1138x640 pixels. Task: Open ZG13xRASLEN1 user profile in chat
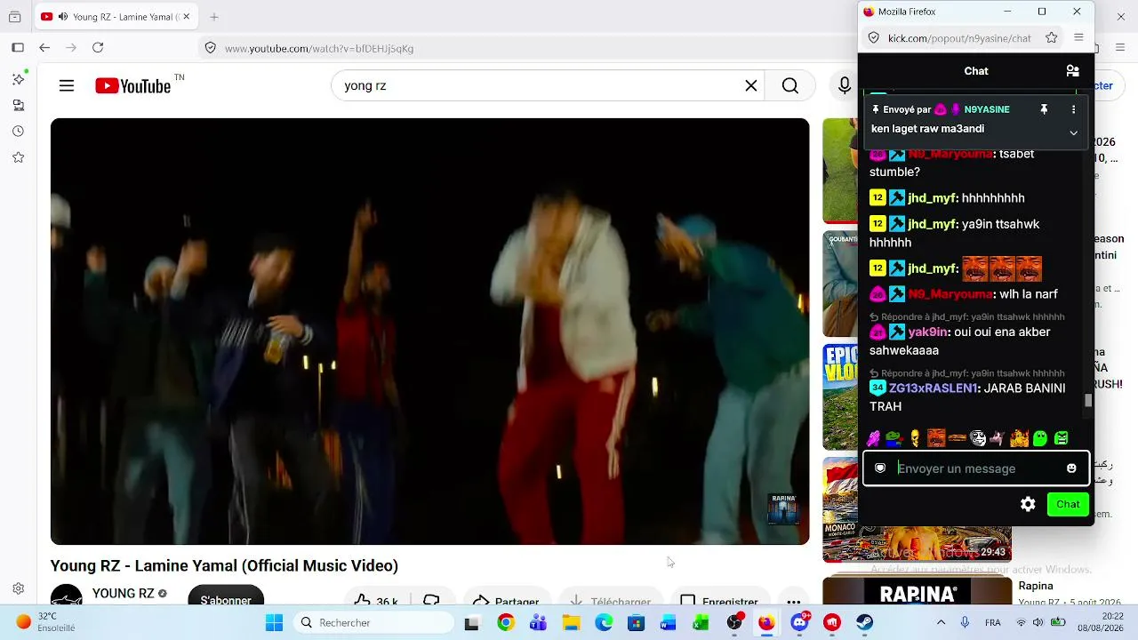(933, 388)
